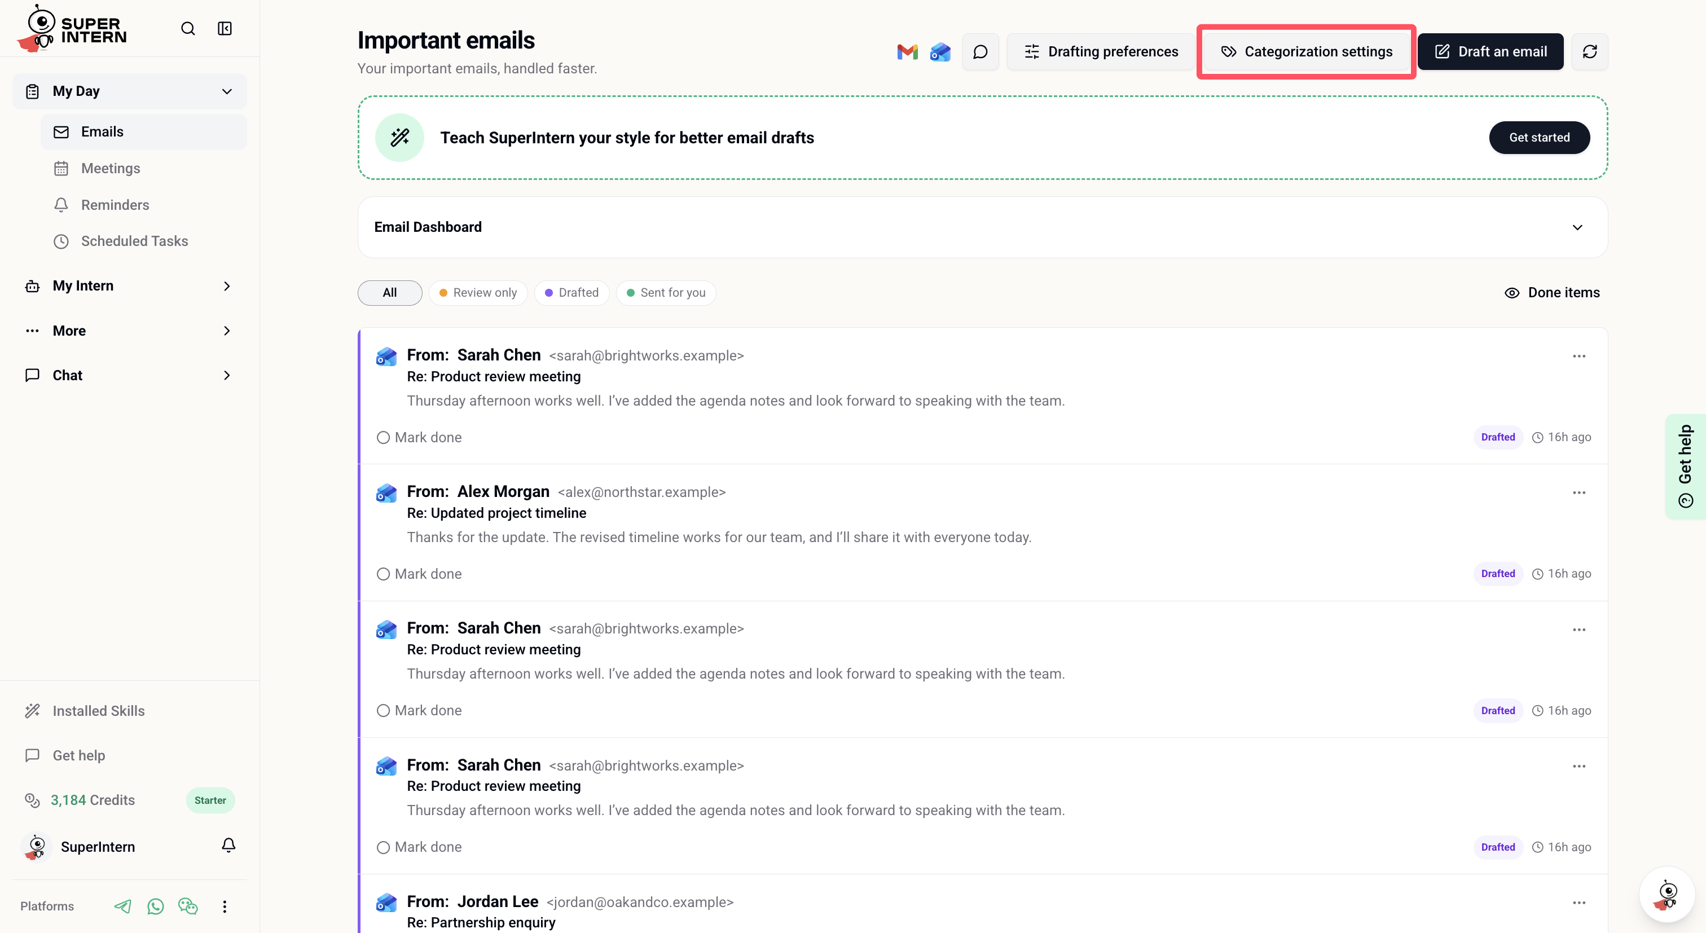
Task: Open the search icon in sidebar header
Action: click(x=188, y=28)
